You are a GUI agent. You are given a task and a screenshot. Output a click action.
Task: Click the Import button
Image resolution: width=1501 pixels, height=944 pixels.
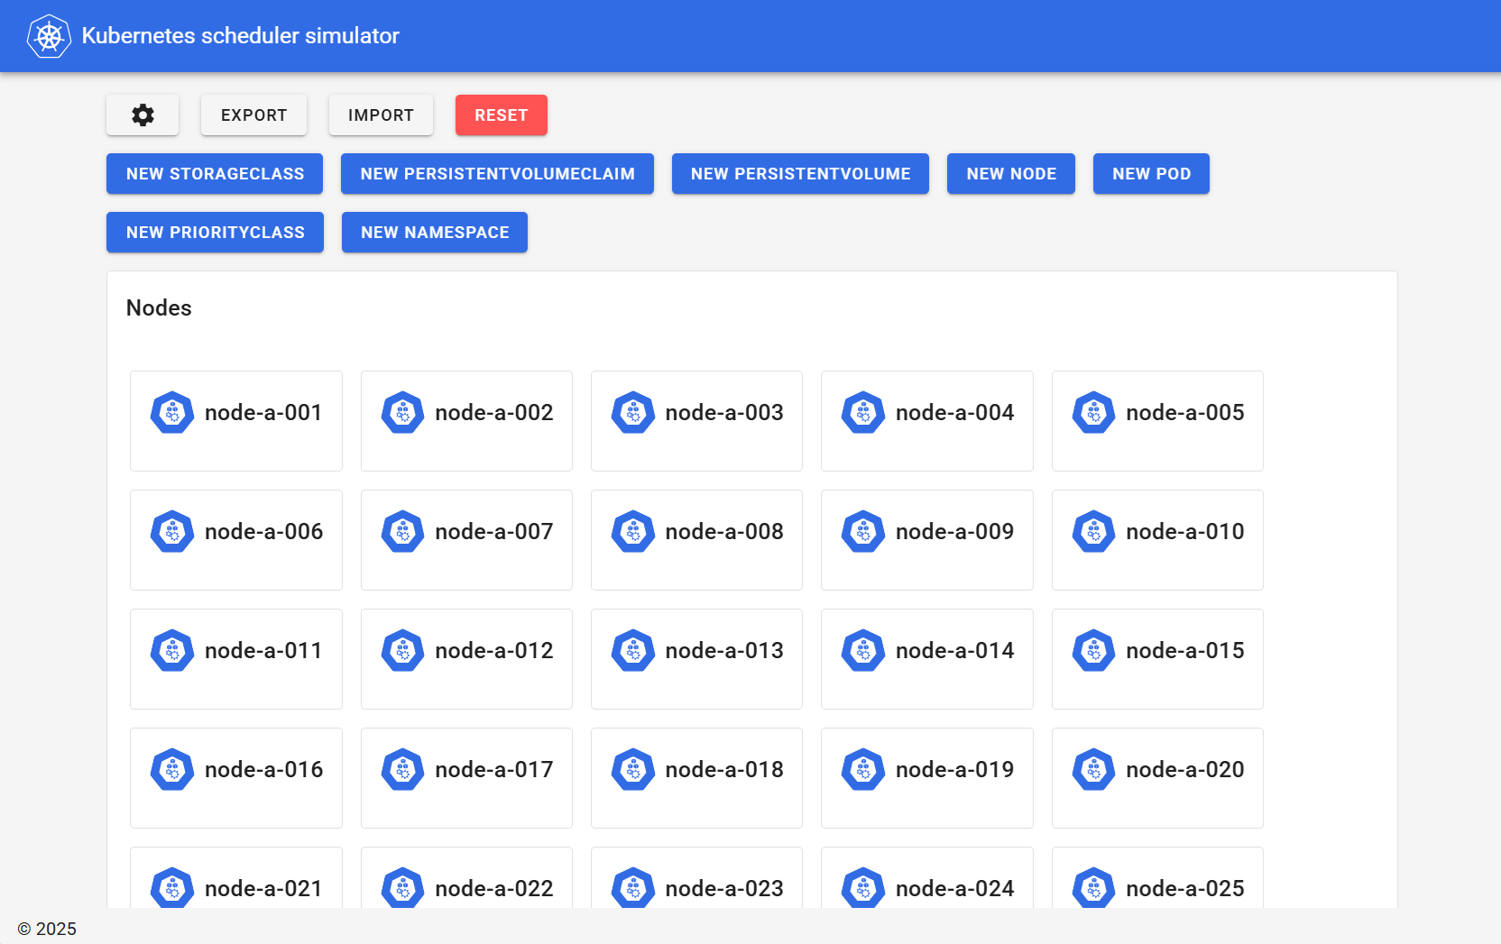(x=381, y=115)
